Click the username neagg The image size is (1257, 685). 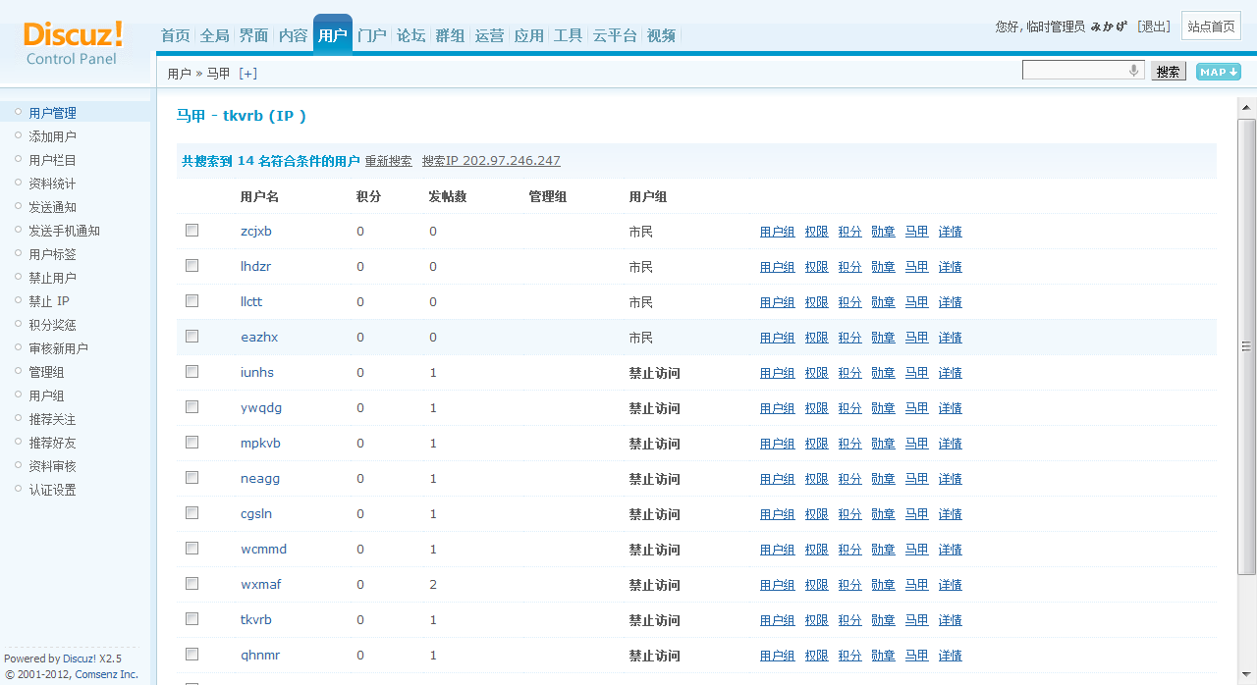point(260,479)
